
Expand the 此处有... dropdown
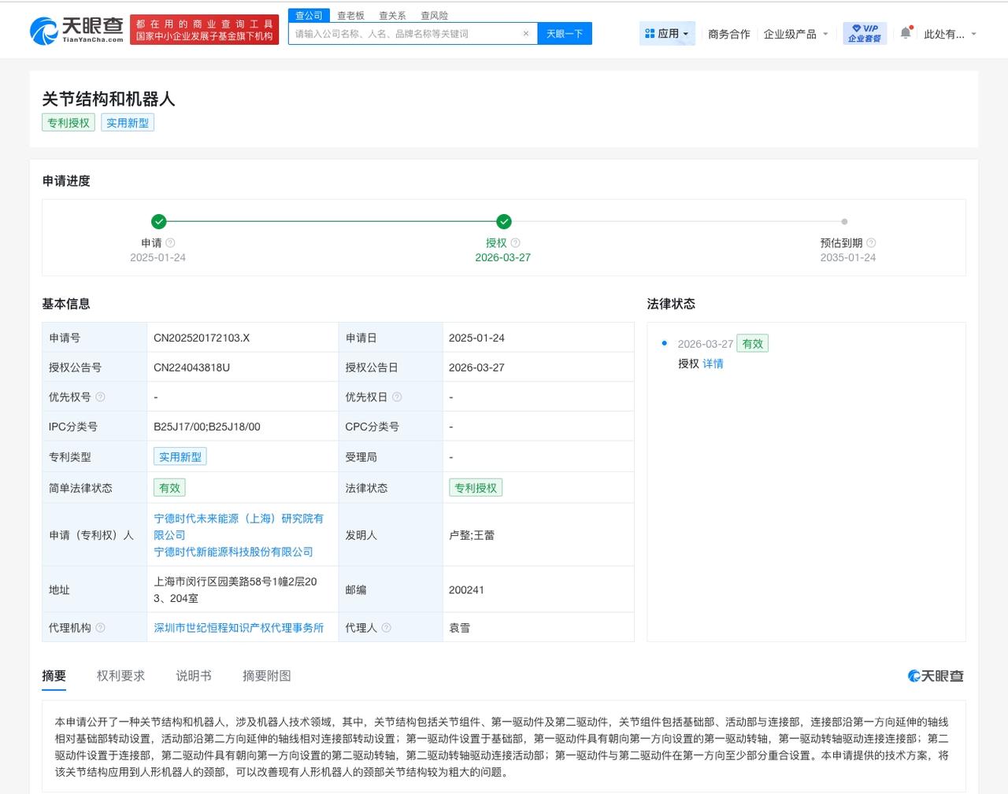coord(948,34)
